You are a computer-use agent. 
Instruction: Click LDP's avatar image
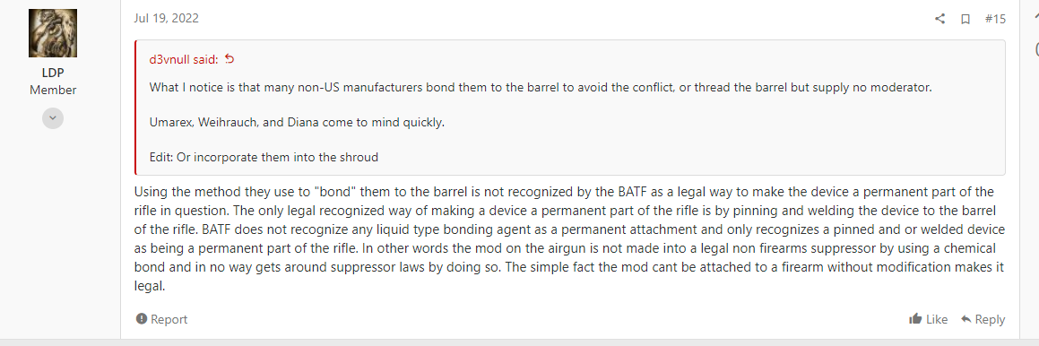[53, 33]
